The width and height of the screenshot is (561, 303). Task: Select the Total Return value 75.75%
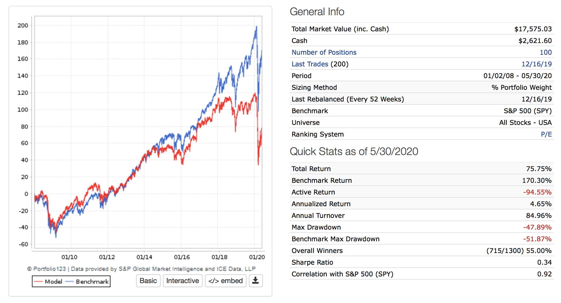click(x=538, y=169)
